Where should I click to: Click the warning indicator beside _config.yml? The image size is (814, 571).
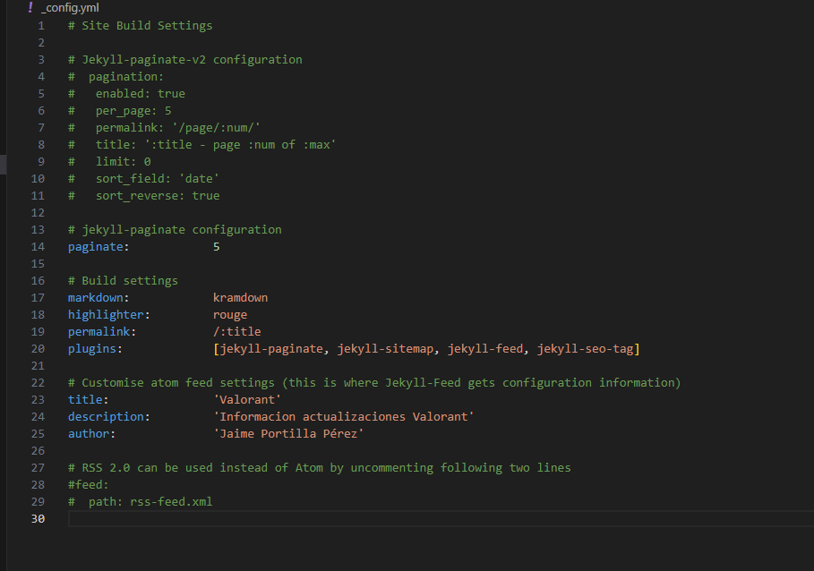point(28,8)
